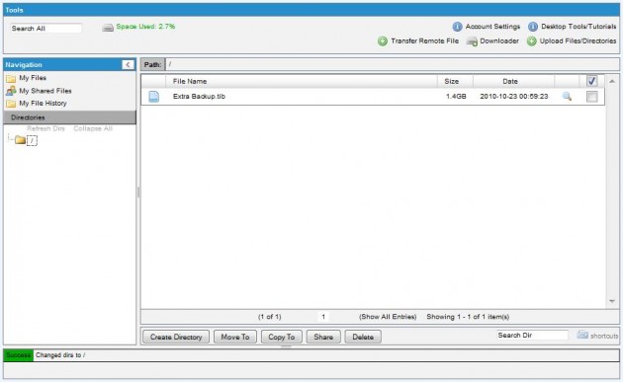The image size is (623, 382).
Task: Check the box for Extra Backup.tib
Action: 591,97
